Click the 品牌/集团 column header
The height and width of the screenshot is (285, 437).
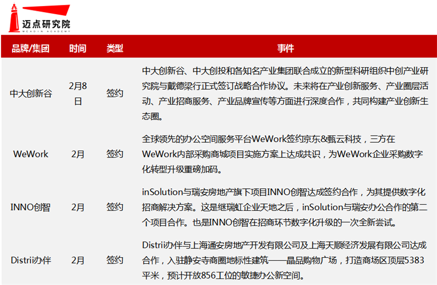tap(31, 48)
